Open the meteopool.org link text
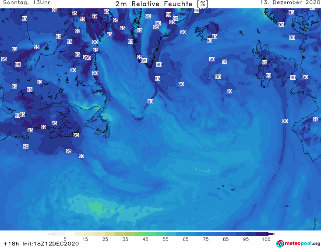The width and height of the screenshot is (321, 248). point(302,244)
